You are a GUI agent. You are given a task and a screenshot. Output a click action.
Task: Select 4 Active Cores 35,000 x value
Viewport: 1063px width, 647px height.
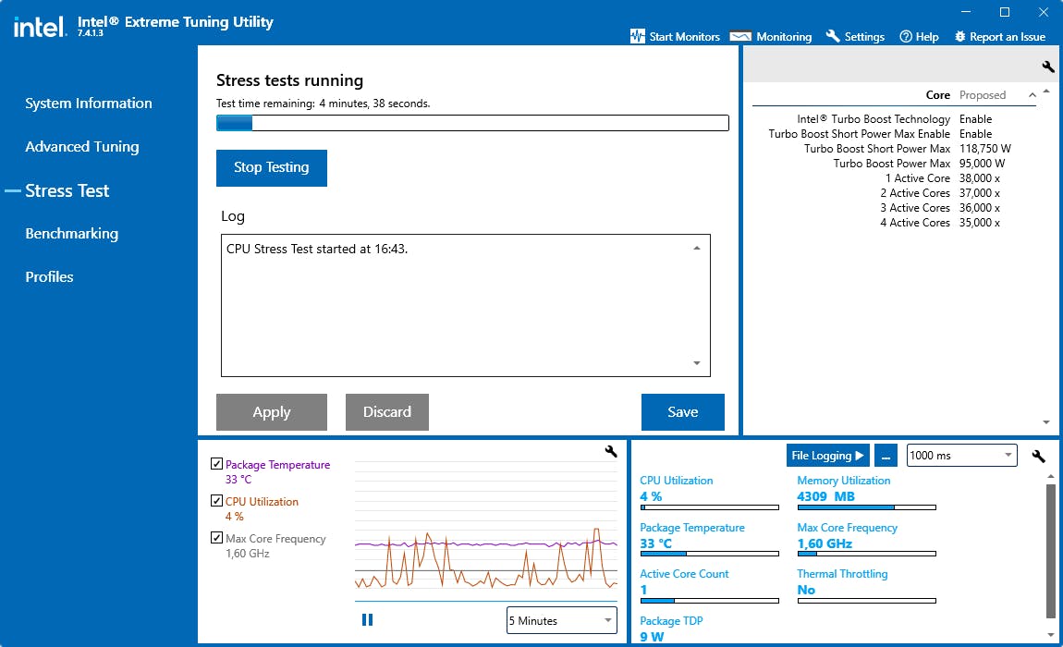[x=980, y=223]
